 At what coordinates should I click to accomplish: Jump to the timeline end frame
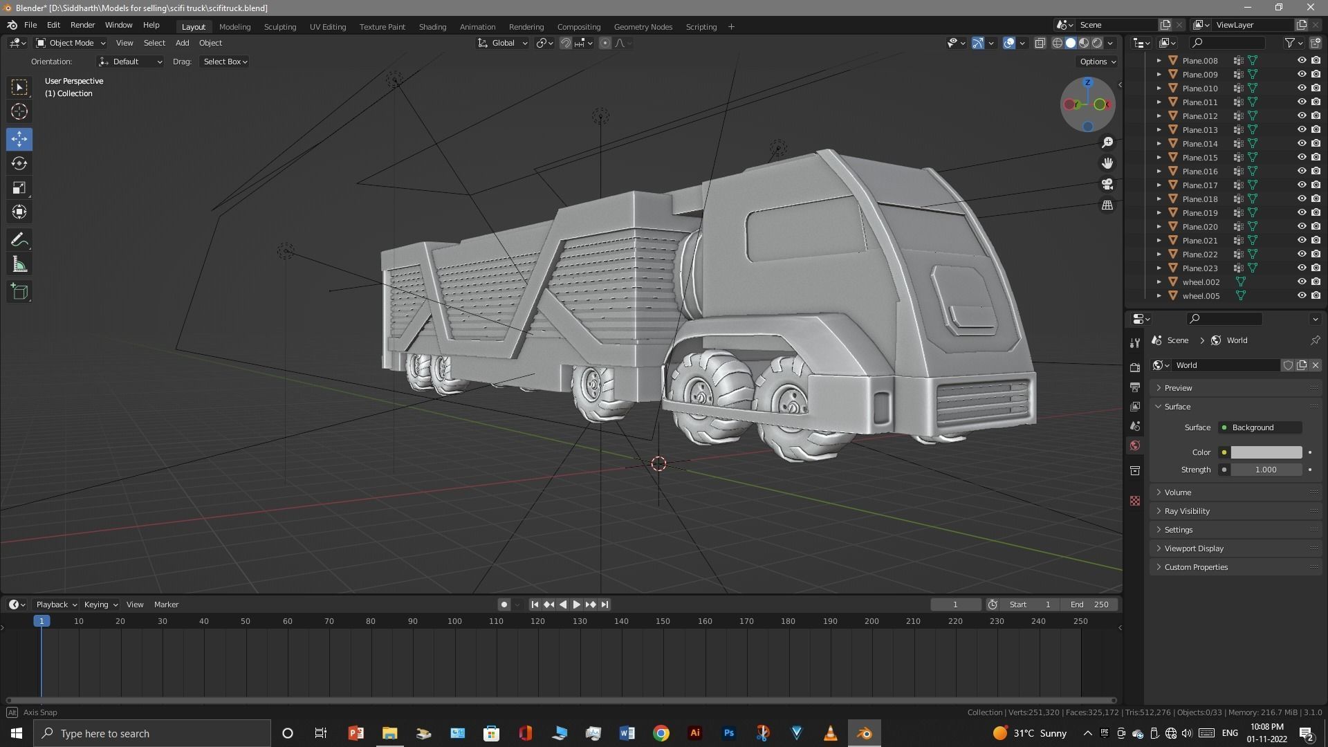point(605,605)
